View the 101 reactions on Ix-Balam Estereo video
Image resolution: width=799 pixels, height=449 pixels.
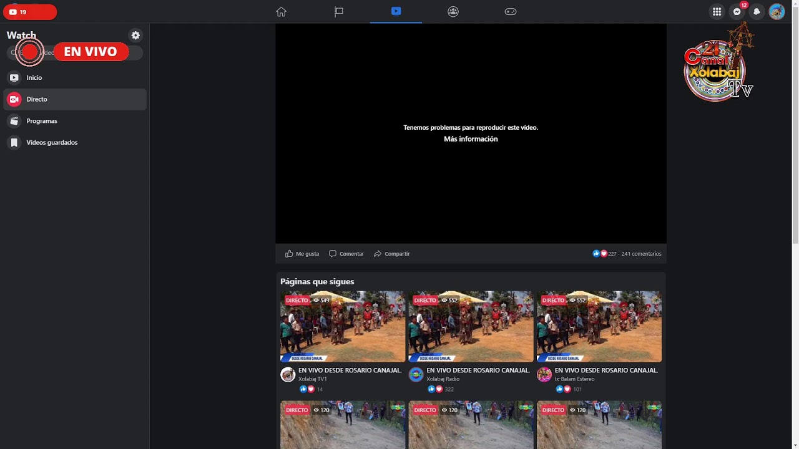point(569,389)
